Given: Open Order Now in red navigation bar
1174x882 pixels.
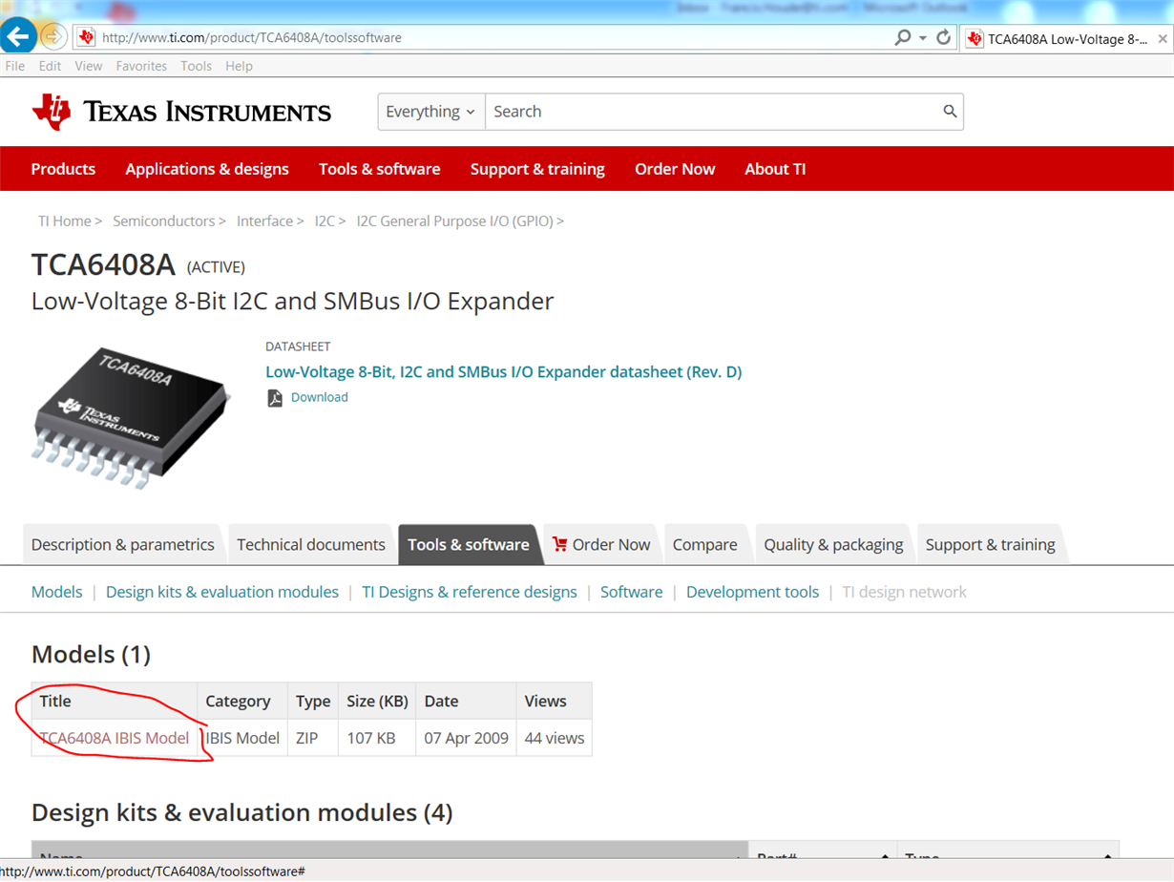Looking at the screenshot, I should coord(675,169).
